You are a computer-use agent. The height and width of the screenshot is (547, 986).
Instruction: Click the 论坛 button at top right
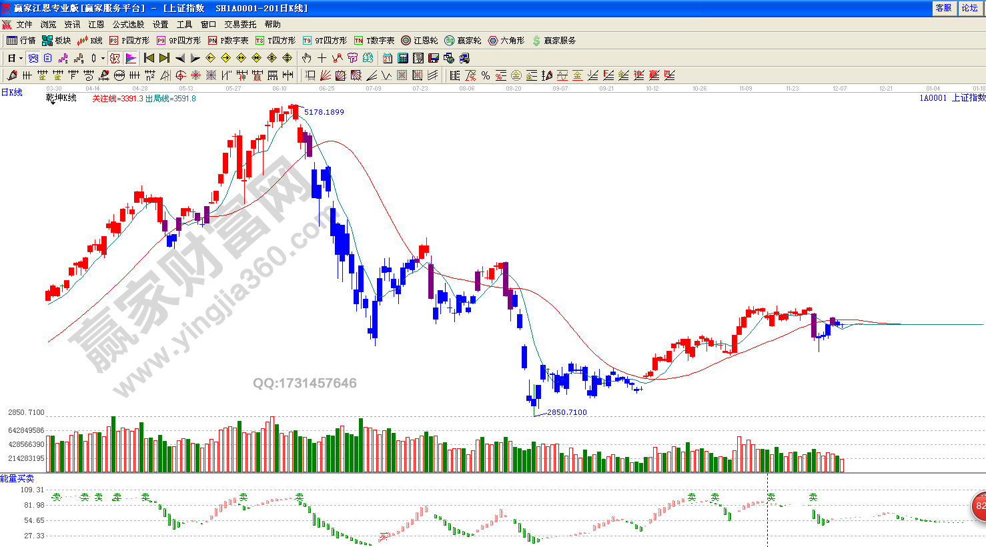[970, 8]
